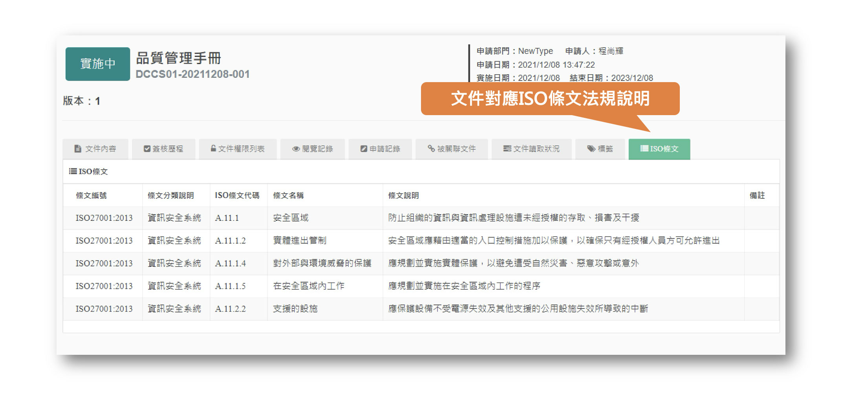Select the 安全區域 clause name cell
842x400 pixels.
pyautogui.click(x=291, y=218)
